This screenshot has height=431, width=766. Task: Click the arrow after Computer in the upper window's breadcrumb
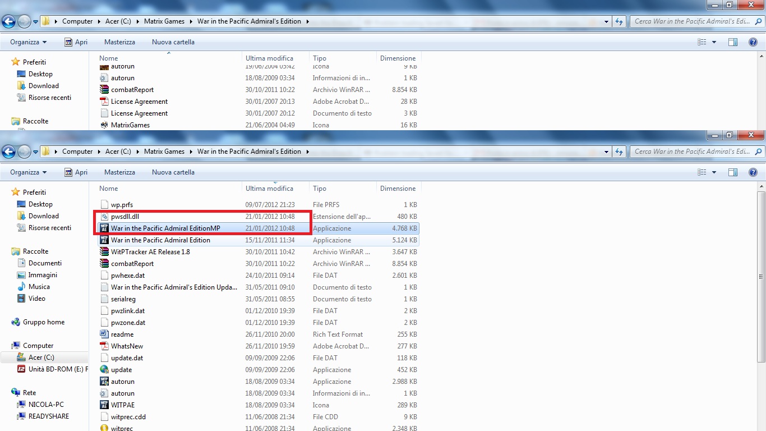99,21
